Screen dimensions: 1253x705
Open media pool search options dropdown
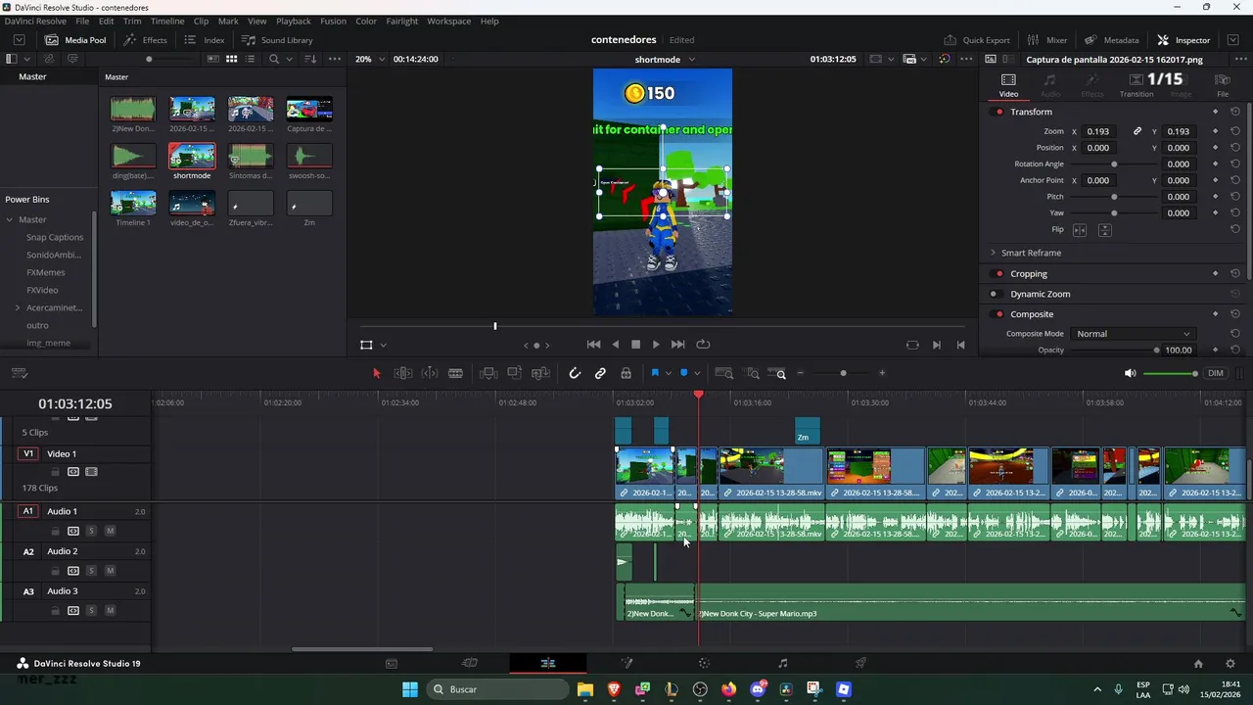click(x=291, y=59)
